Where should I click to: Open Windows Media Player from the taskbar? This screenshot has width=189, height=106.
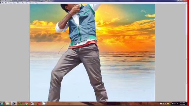[x=14, y=103]
